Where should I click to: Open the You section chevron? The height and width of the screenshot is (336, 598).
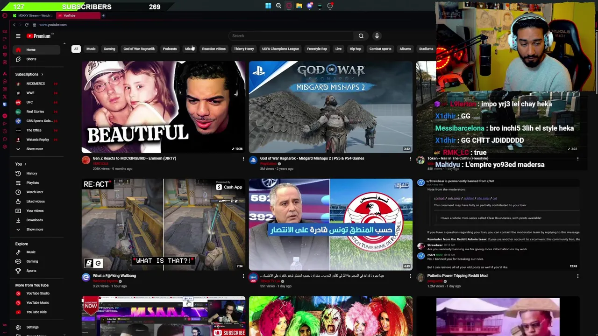(25, 164)
